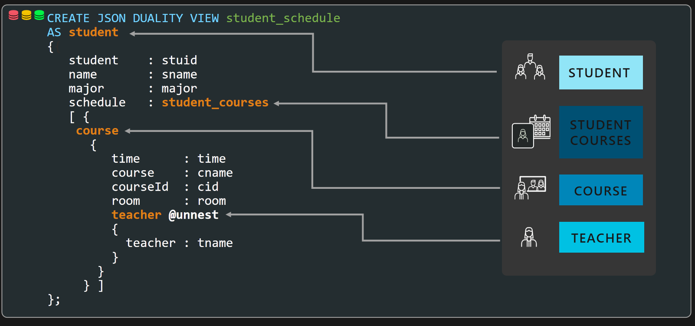Viewport: 695px width, 326px height.
Task: Click the three-students group icon
Action: pyautogui.click(x=530, y=67)
